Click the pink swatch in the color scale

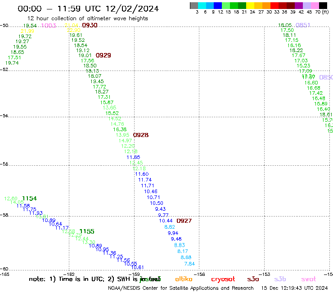tap(315, 5)
